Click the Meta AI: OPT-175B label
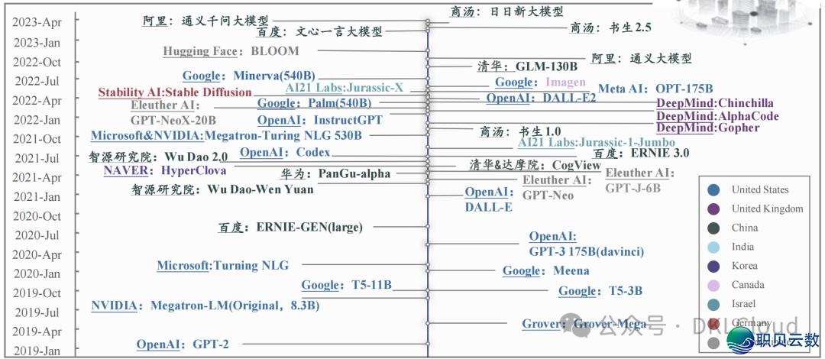Image resolution: width=825 pixels, height=359 pixels. pyautogui.click(x=655, y=89)
